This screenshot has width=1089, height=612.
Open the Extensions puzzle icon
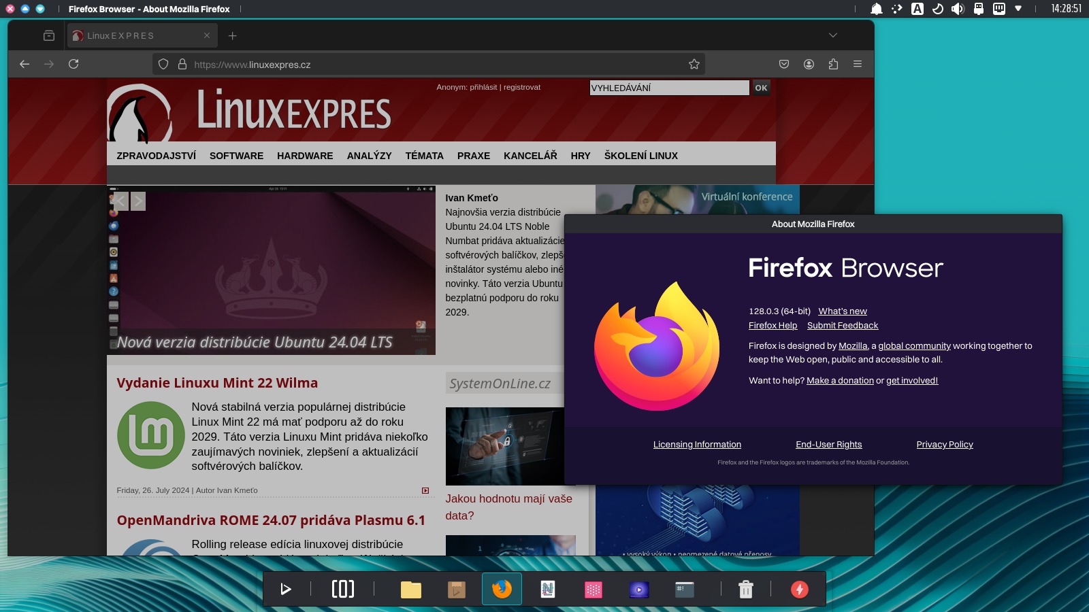(x=833, y=64)
